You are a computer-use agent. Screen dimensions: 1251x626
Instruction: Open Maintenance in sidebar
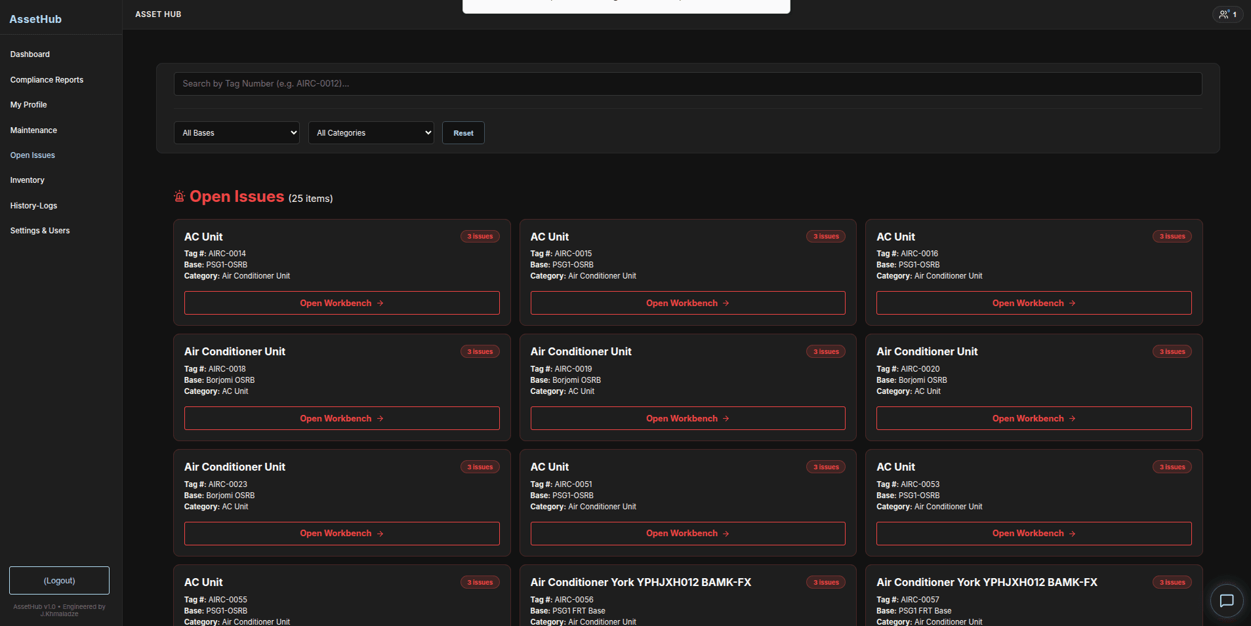point(33,130)
